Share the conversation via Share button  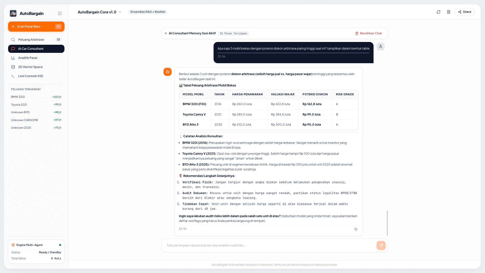click(x=465, y=12)
